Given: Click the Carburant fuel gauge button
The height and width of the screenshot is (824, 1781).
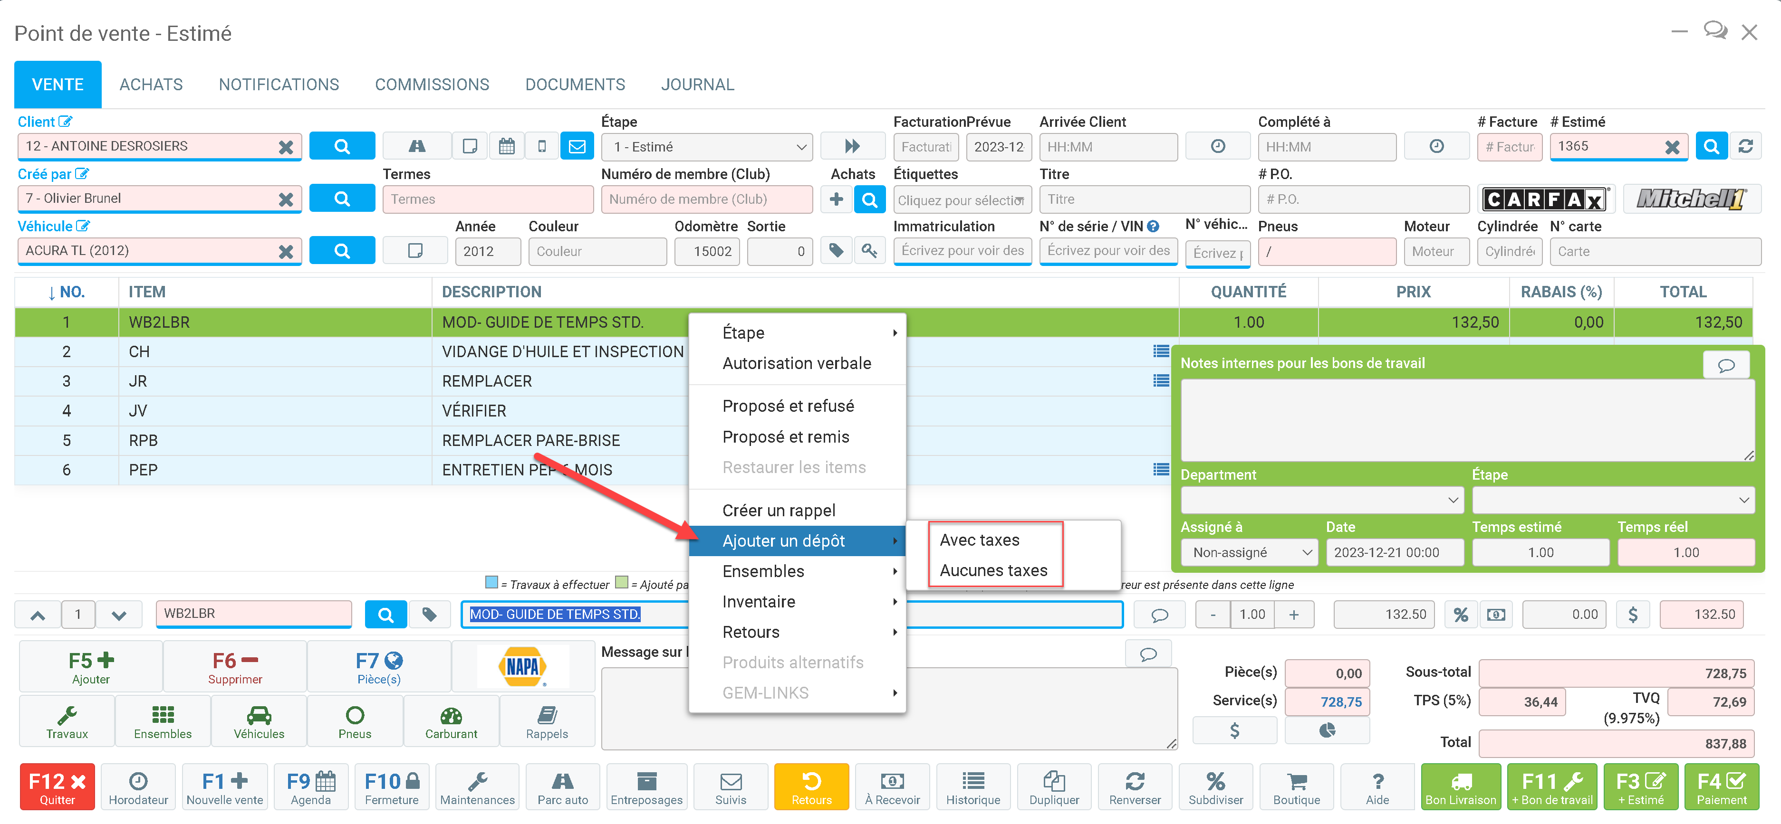Looking at the screenshot, I should [x=451, y=721].
